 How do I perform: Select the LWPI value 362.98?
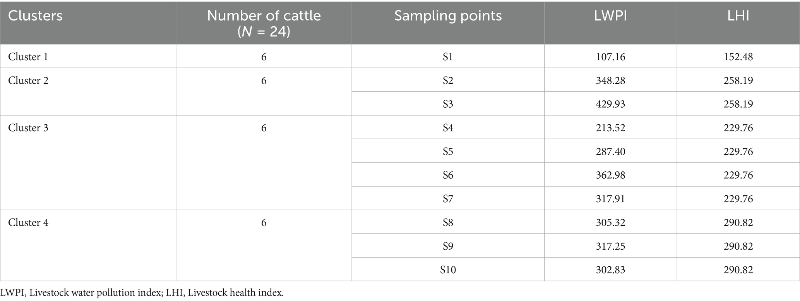pos(610,175)
